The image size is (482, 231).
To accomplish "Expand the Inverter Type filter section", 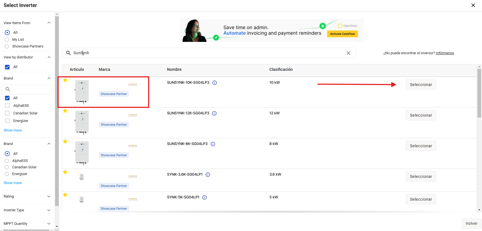I will [x=49, y=210].
